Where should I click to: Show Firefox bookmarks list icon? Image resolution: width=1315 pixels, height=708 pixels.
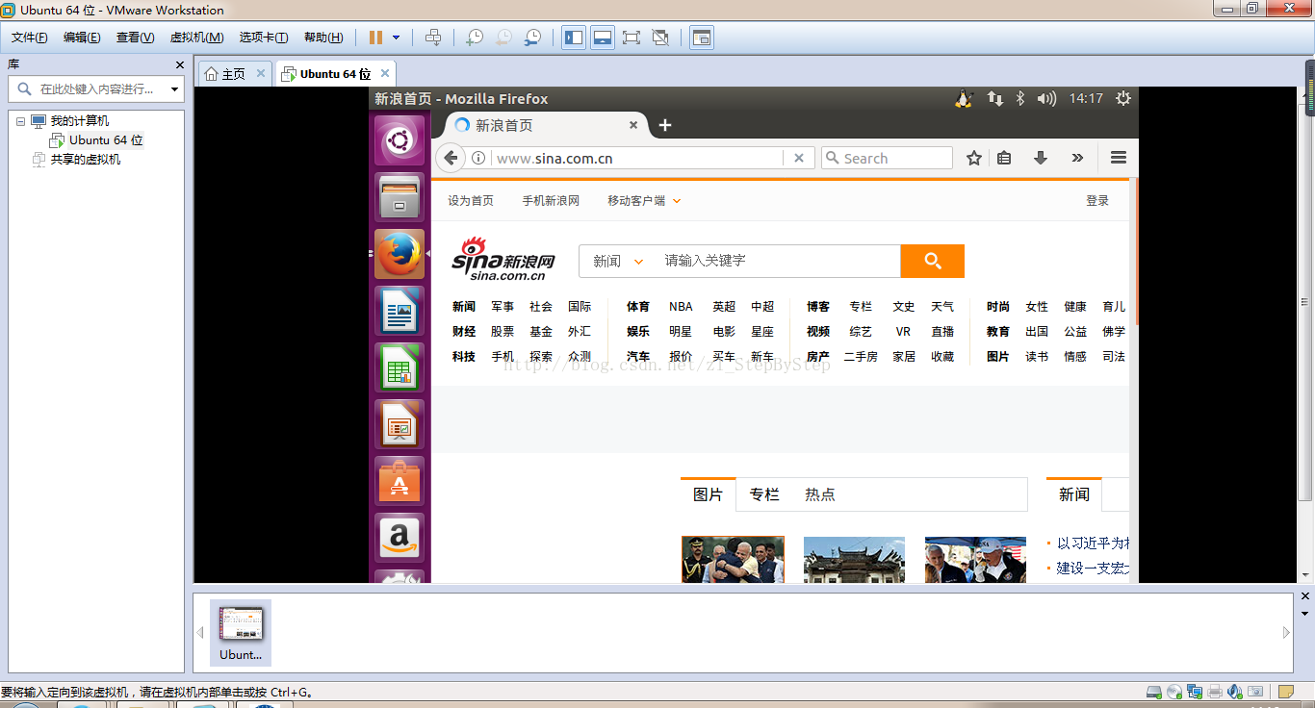[x=1004, y=158]
